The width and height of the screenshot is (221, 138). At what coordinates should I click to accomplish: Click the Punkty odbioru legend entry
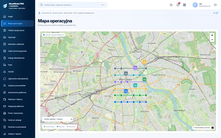(x=49, y=127)
